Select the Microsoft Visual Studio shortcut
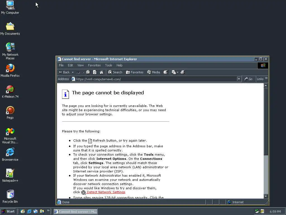 point(10,135)
